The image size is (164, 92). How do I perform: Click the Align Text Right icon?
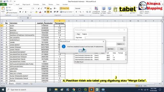(51, 12)
